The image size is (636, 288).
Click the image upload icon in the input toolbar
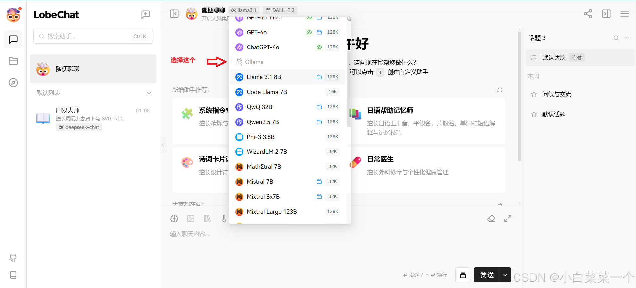pos(191,218)
